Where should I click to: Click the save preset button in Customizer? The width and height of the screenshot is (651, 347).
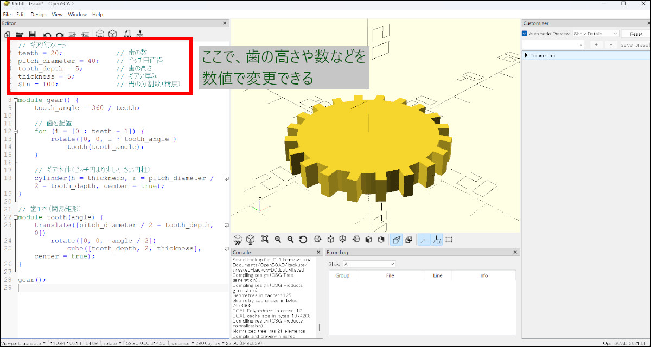pyautogui.click(x=635, y=44)
